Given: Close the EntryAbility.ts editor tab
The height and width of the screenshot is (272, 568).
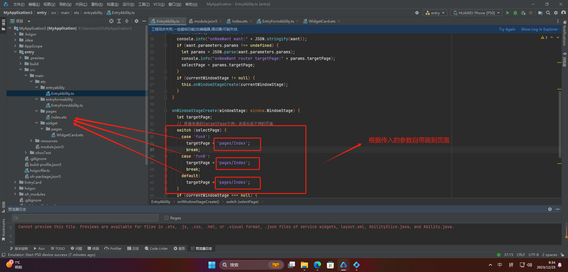Looking at the screenshot, I should 183,21.
